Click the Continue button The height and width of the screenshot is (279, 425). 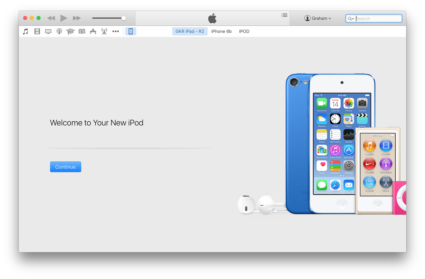pos(66,167)
